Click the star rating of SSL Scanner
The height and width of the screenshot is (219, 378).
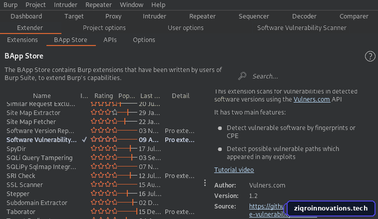coord(104,184)
